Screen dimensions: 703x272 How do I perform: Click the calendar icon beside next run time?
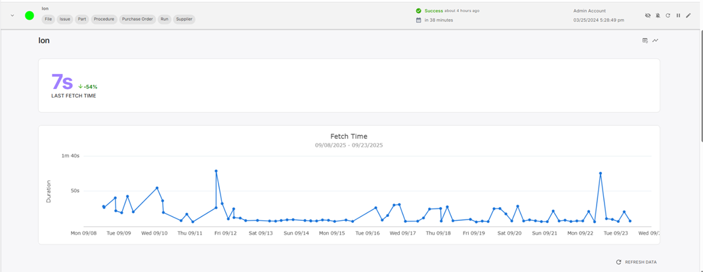tap(419, 20)
